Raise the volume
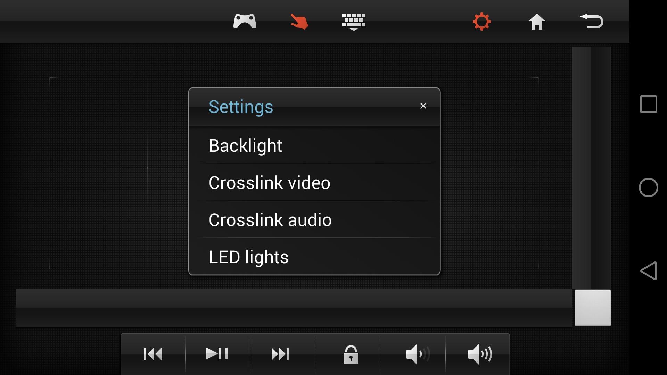The width and height of the screenshot is (667, 375). point(480,354)
